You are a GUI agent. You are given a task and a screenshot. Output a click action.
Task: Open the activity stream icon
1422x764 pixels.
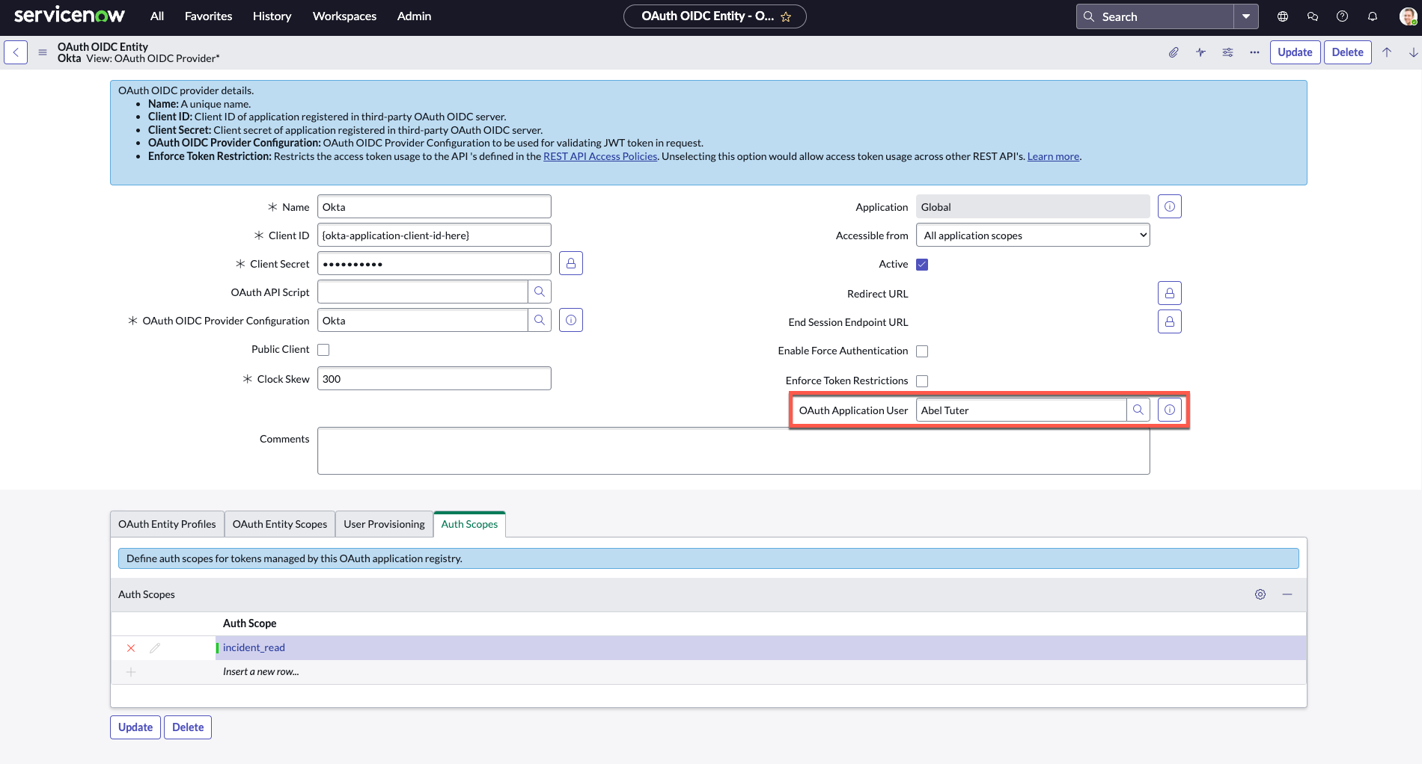coord(1200,52)
